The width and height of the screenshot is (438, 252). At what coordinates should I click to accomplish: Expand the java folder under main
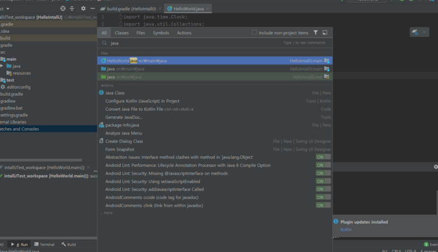[x=2, y=66]
